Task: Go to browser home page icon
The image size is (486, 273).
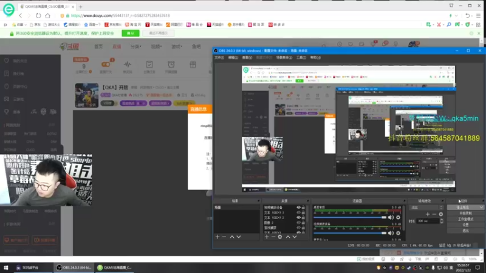Action: pyautogui.click(x=48, y=16)
